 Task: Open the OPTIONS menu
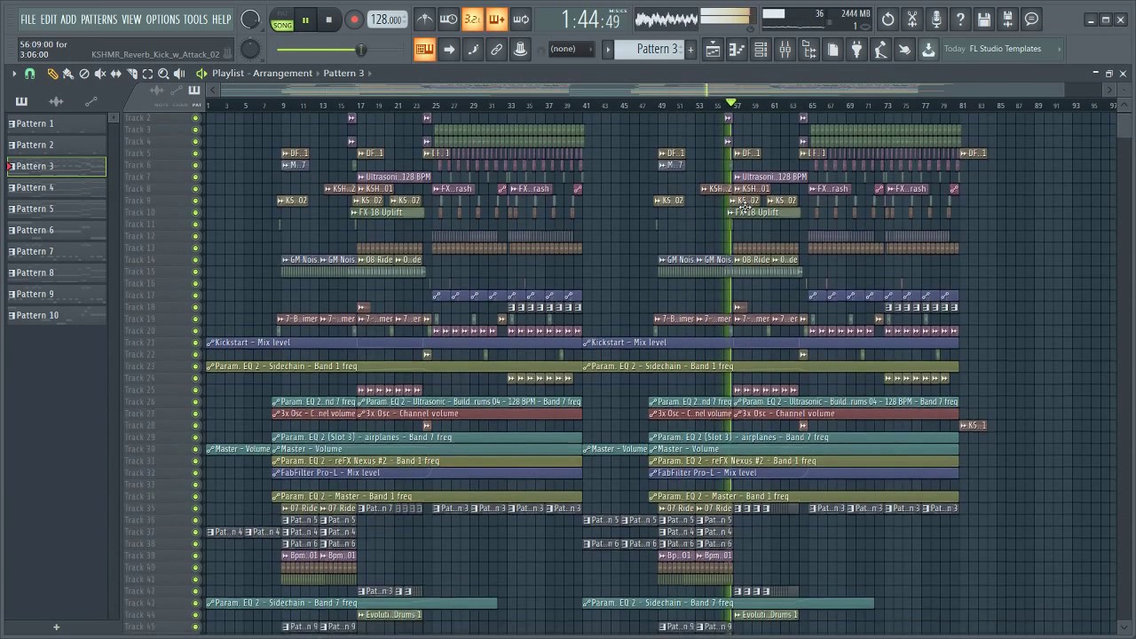[162, 20]
